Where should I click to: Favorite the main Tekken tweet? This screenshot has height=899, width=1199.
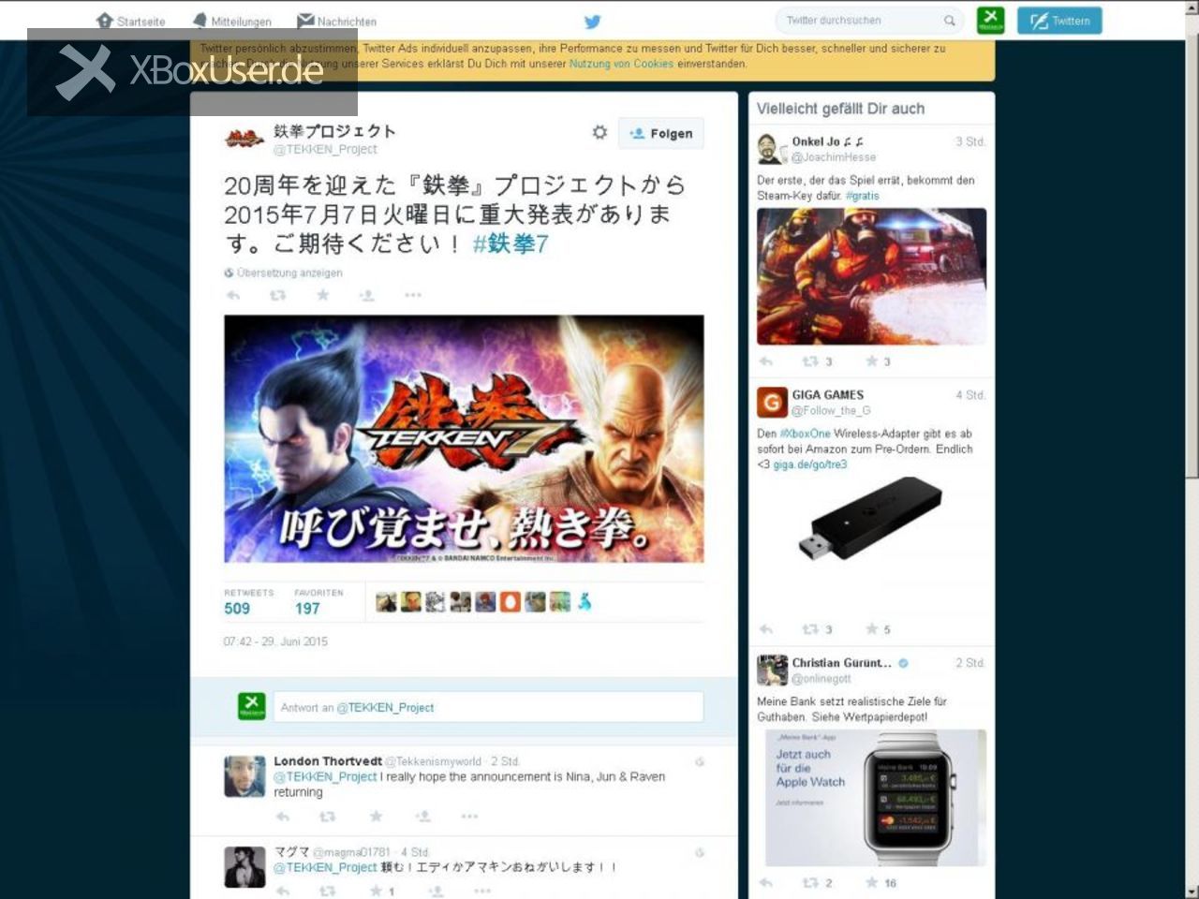click(x=322, y=295)
